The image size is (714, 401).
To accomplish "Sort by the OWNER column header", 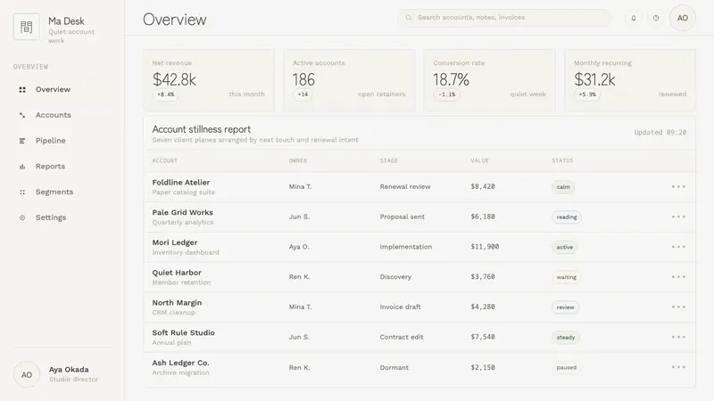I will point(298,160).
